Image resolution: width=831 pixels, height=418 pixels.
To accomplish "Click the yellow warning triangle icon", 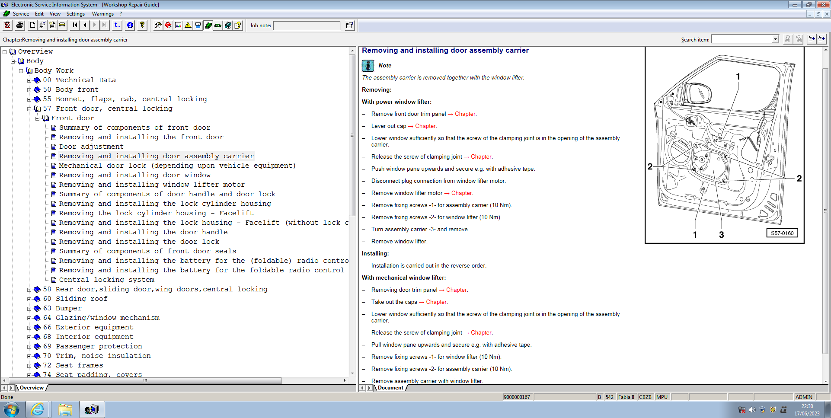I will coord(188,25).
